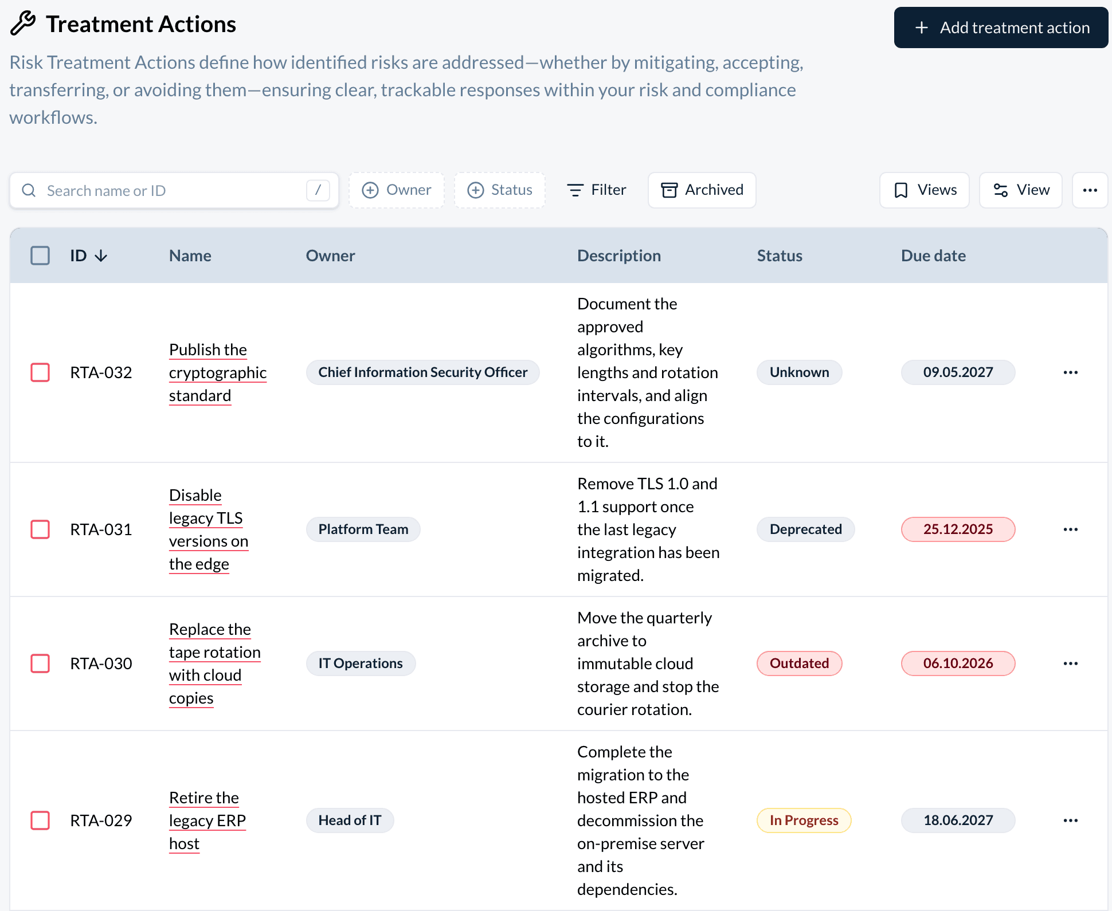Click due date 06.10.2026
Viewport: 1112px width, 911px height.
(x=958, y=663)
